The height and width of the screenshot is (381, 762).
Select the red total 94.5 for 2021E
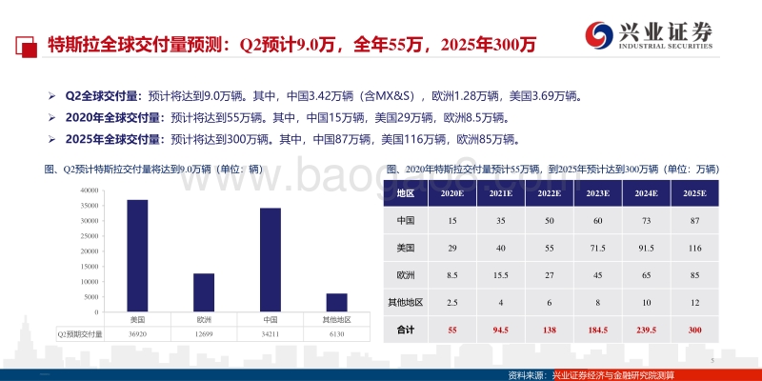click(x=501, y=330)
